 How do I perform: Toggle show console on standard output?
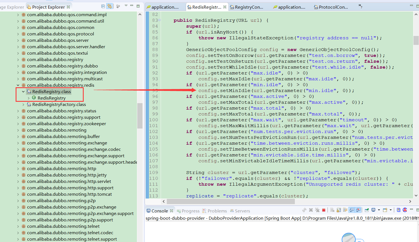click(352, 210)
